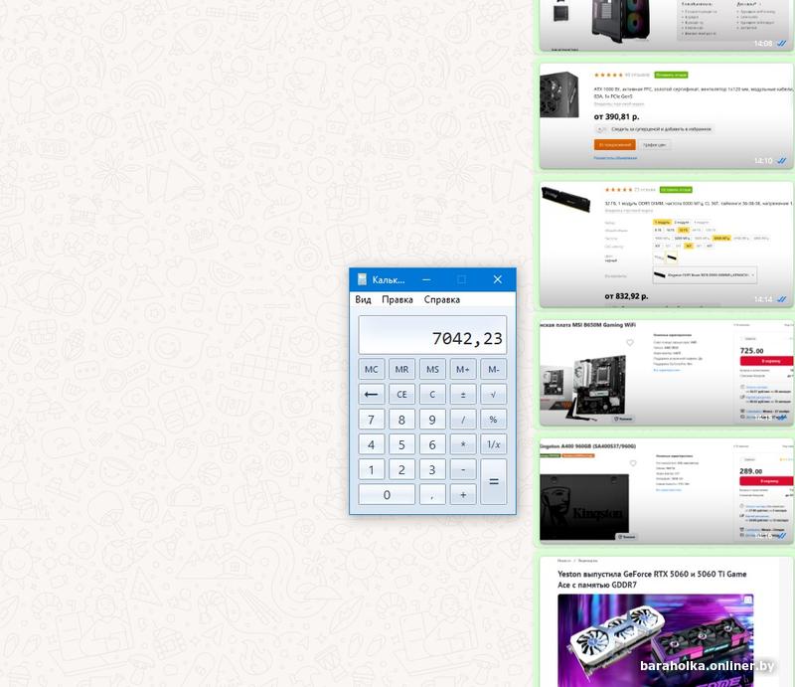Click digit 4 on calculator
Screen dimensions: 795x687
point(371,444)
